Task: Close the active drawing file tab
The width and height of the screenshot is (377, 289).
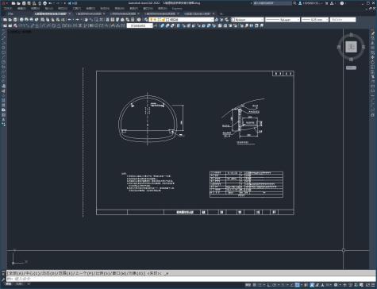Action: 70,13
